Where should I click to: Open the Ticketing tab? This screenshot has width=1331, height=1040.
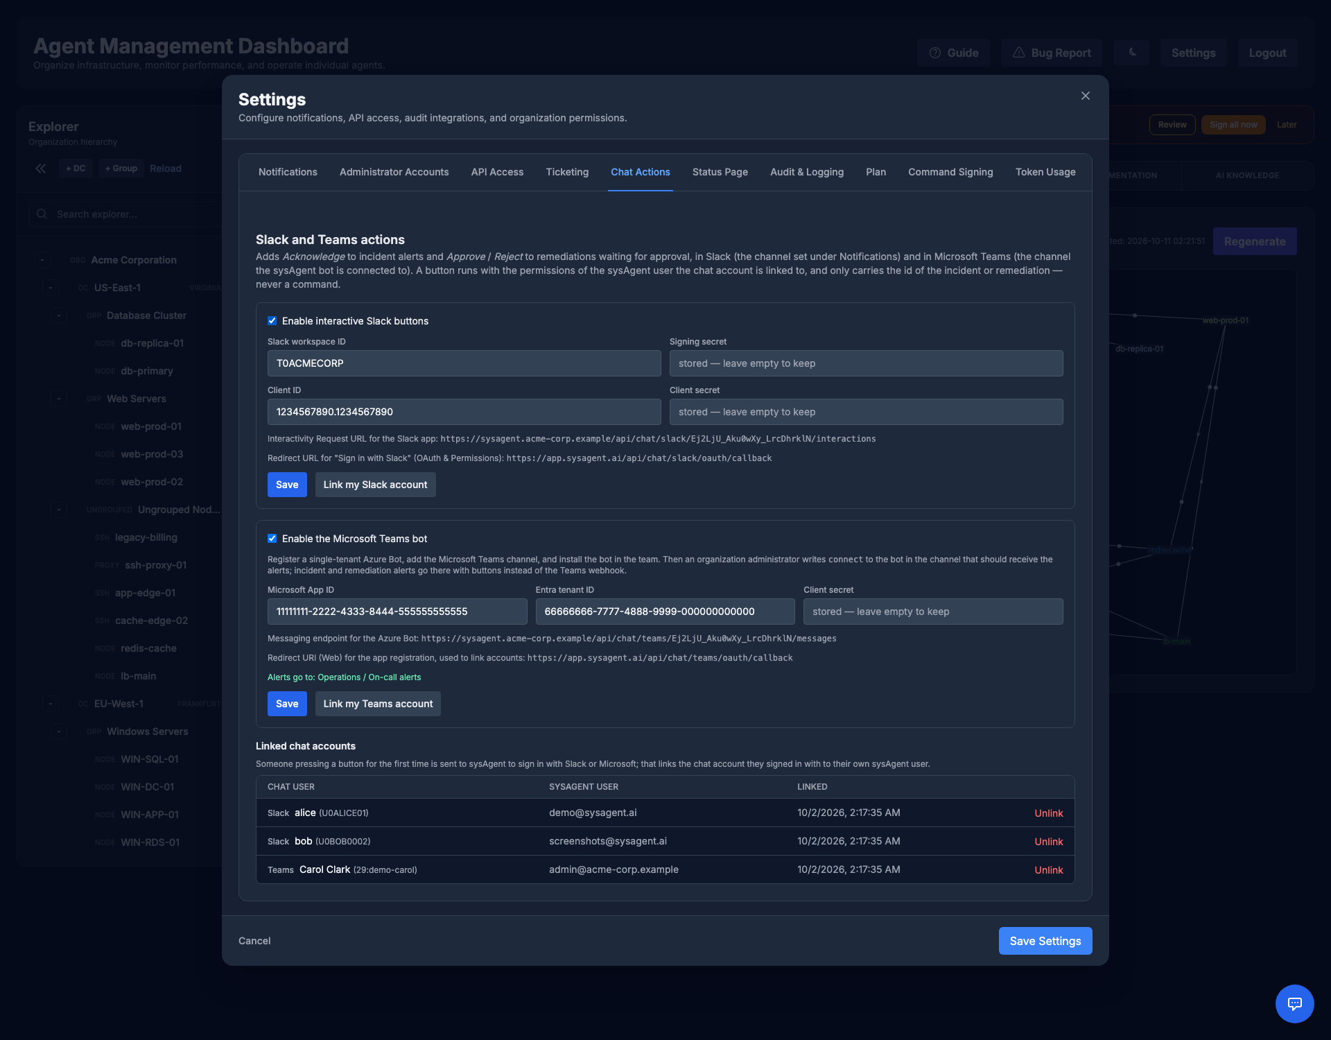coord(567,172)
